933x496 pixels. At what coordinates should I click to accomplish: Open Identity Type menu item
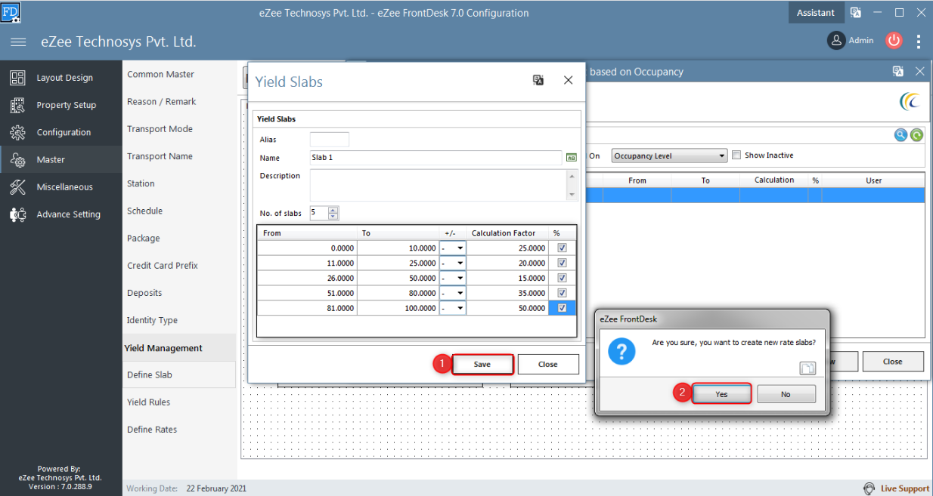(x=152, y=320)
